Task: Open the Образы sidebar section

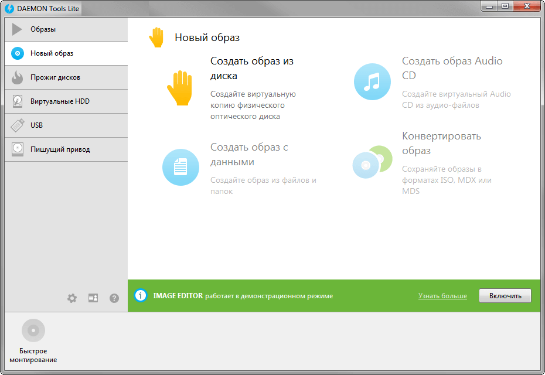Action: [x=66, y=29]
